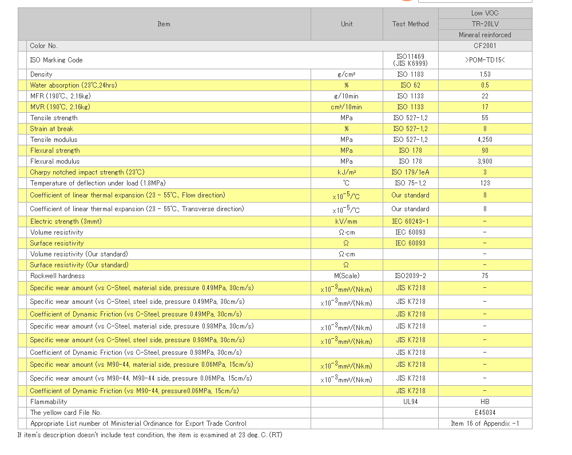572x455 pixels.
Task: Click the Item 16 of Appendix -1 cell
Action: click(x=484, y=424)
